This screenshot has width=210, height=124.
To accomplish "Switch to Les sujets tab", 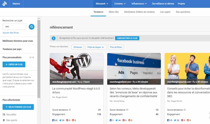I will click(x=165, y=12).
